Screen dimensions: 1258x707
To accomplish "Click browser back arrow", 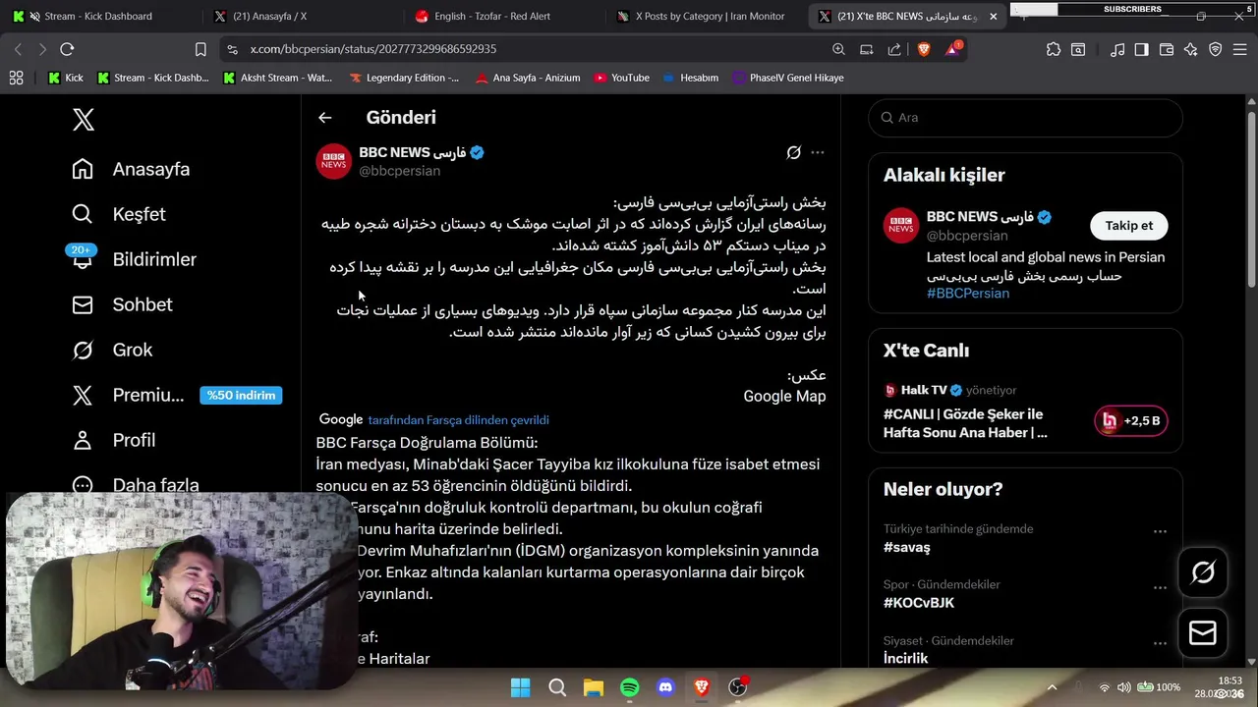I will 18,49.
